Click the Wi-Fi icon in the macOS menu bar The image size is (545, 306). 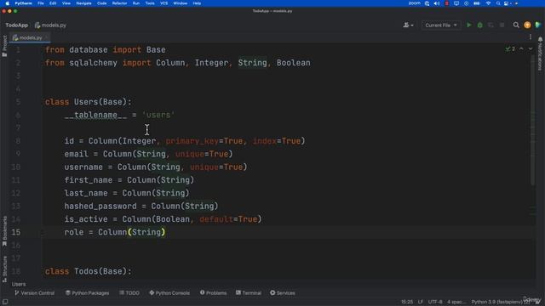pyautogui.click(x=488, y=3)
